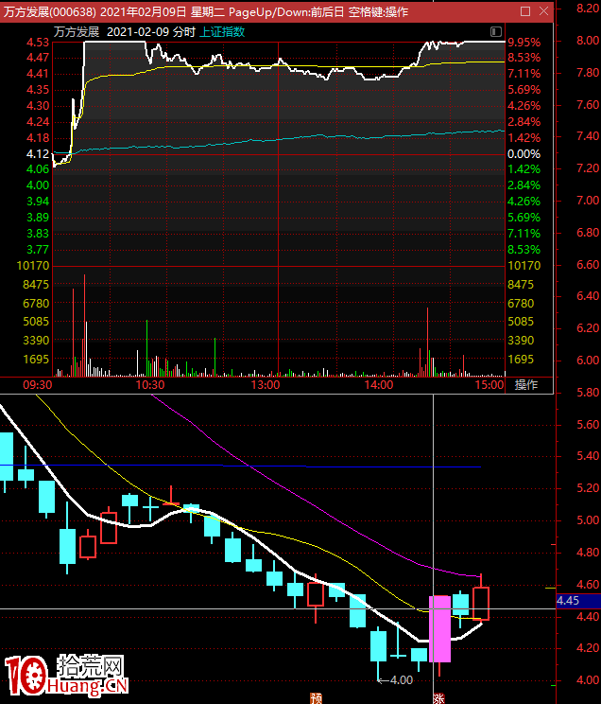601x704 pixels.
Task: Click the 6.60 label on outer price scale
Action: 588,264
